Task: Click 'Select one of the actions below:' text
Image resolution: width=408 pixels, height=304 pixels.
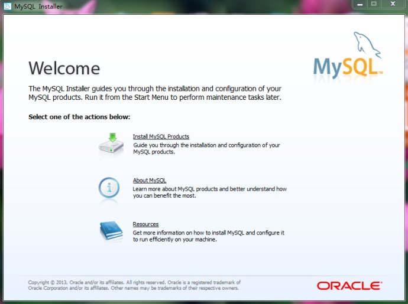Action: (x=79, y=117)
